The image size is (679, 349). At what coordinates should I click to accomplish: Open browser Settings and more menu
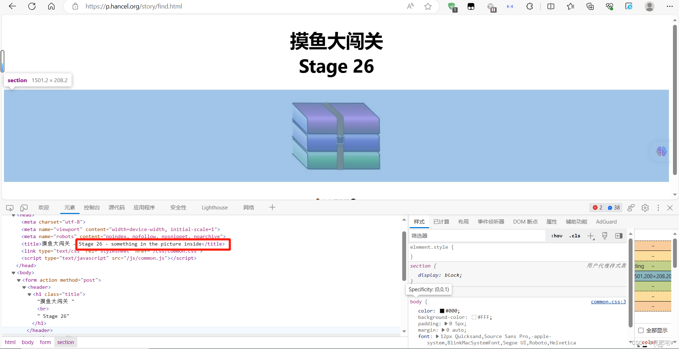(x=669, y=6)
